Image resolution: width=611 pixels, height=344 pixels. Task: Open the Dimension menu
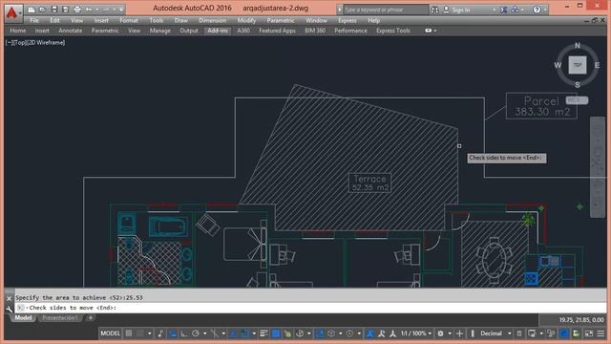point(212,20)
